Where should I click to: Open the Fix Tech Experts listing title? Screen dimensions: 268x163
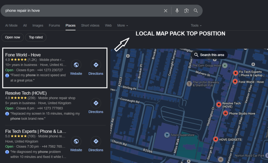coord(36,131)
